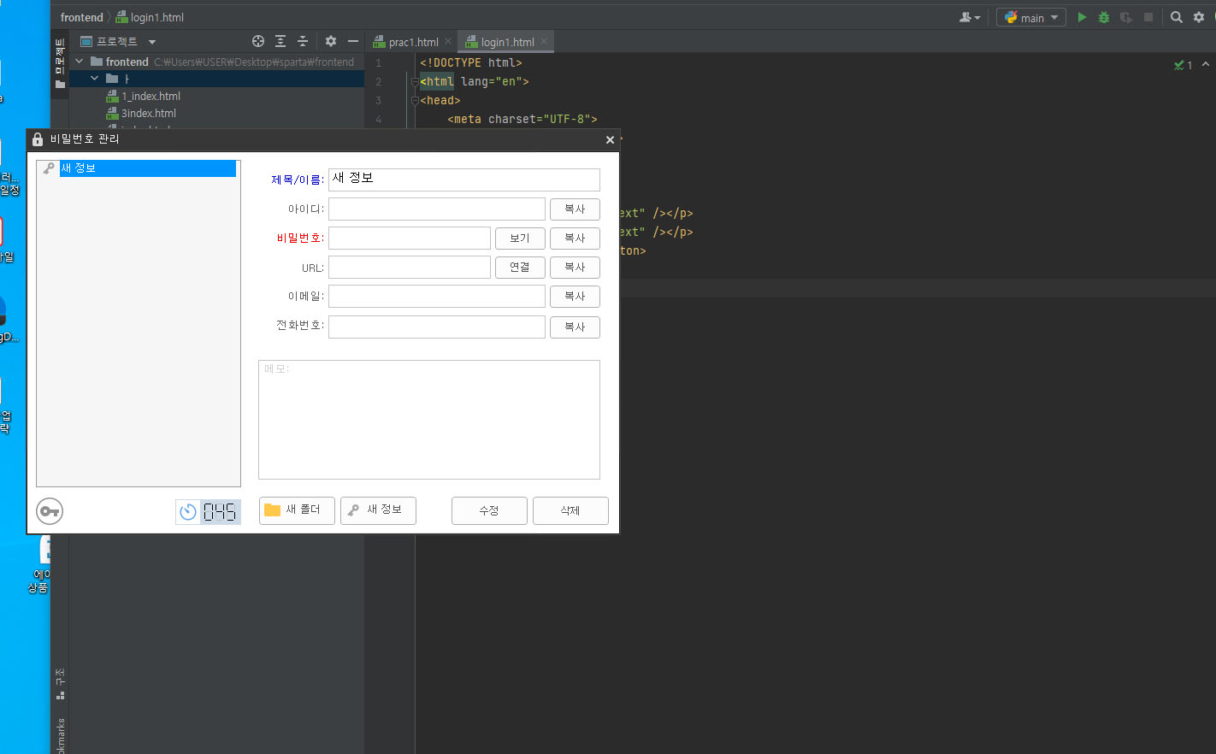Click the URL input field
The width and height of the screenshot is (1216, 754).
(410, 268)
